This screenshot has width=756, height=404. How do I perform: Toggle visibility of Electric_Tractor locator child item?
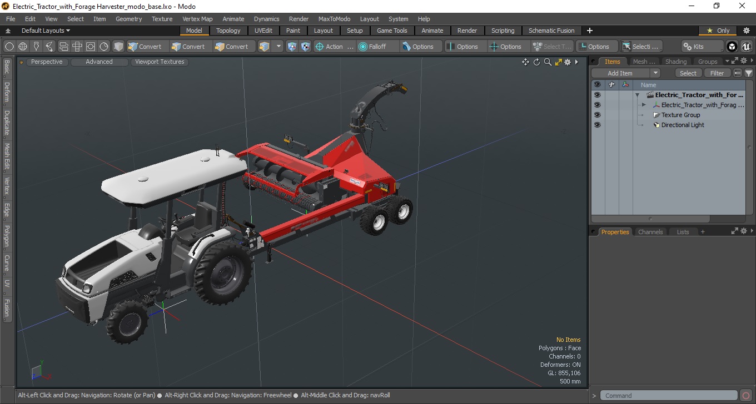click(597, 105)
